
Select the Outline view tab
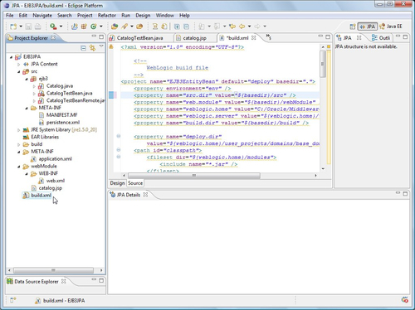click(x=381, y=38)
